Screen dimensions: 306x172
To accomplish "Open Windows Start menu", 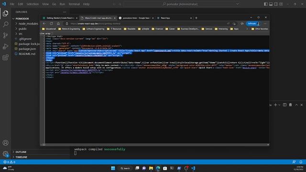I will 113,168.
